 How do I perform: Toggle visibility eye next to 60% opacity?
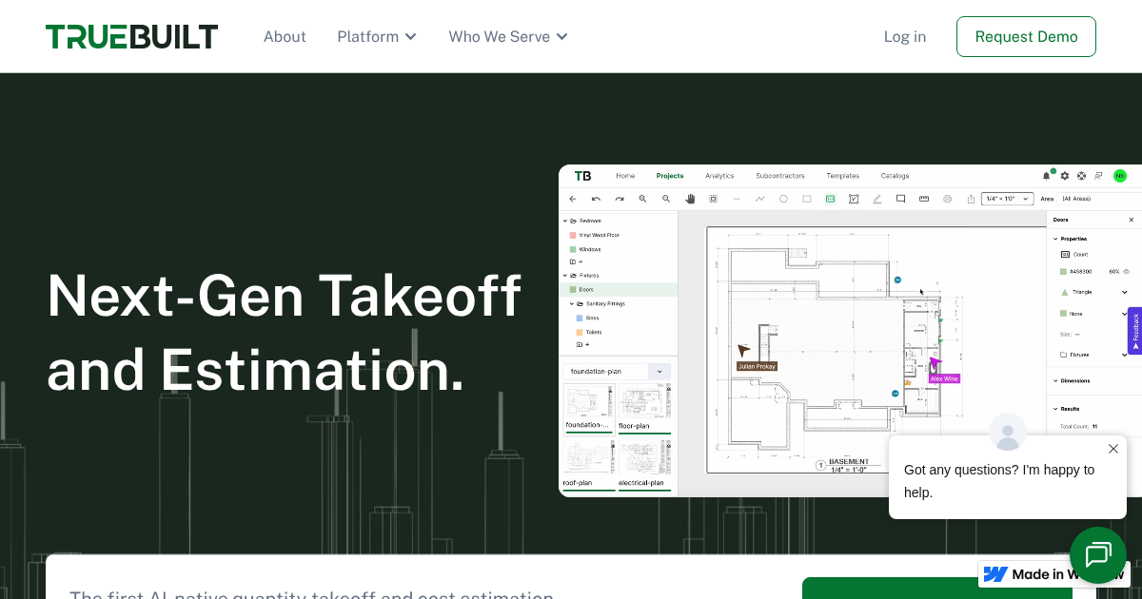(x=1126, y=271)
